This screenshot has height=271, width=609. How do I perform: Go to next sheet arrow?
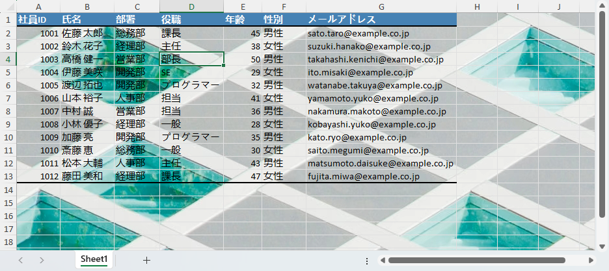(x=42, y=260)
